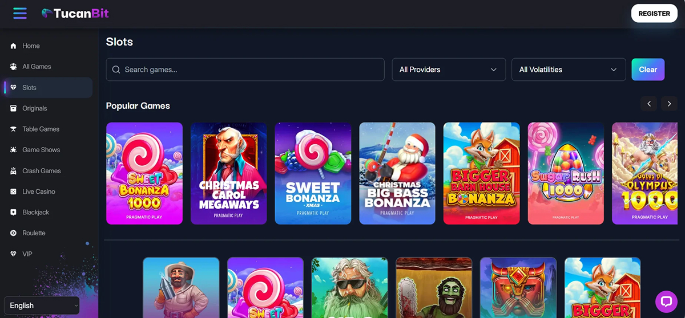Click the Live Casino dice icon
The height and width of the screenshot is (318, 685).
coord(13,191)
